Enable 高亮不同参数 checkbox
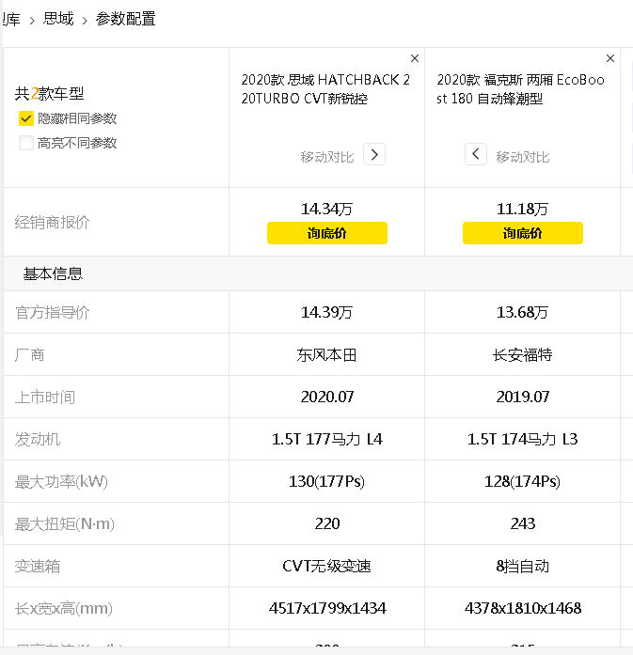This screenshot has height=655, width=633. click(26, 143)
